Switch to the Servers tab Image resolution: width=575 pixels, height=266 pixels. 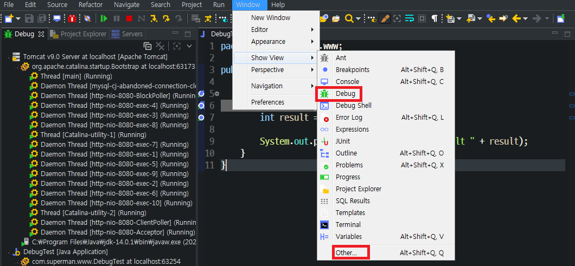click(x=127, y=34)
